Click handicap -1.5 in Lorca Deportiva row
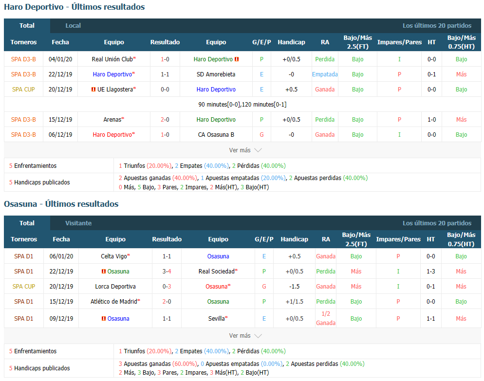Image resolution: width=484 pixels, height=381 pixels. pyautogui.click(x=294, y=287)
